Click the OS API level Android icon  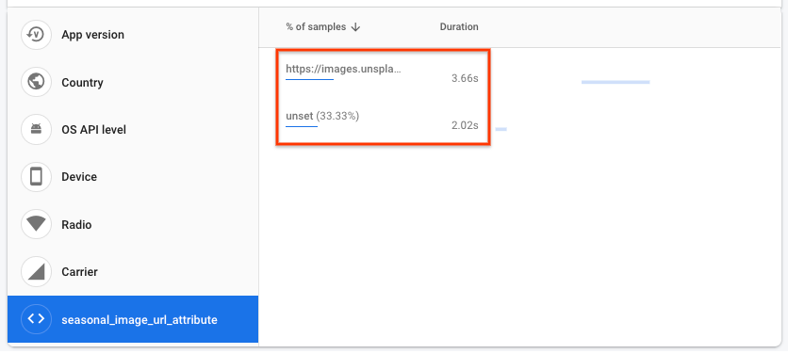coord(36,130)
